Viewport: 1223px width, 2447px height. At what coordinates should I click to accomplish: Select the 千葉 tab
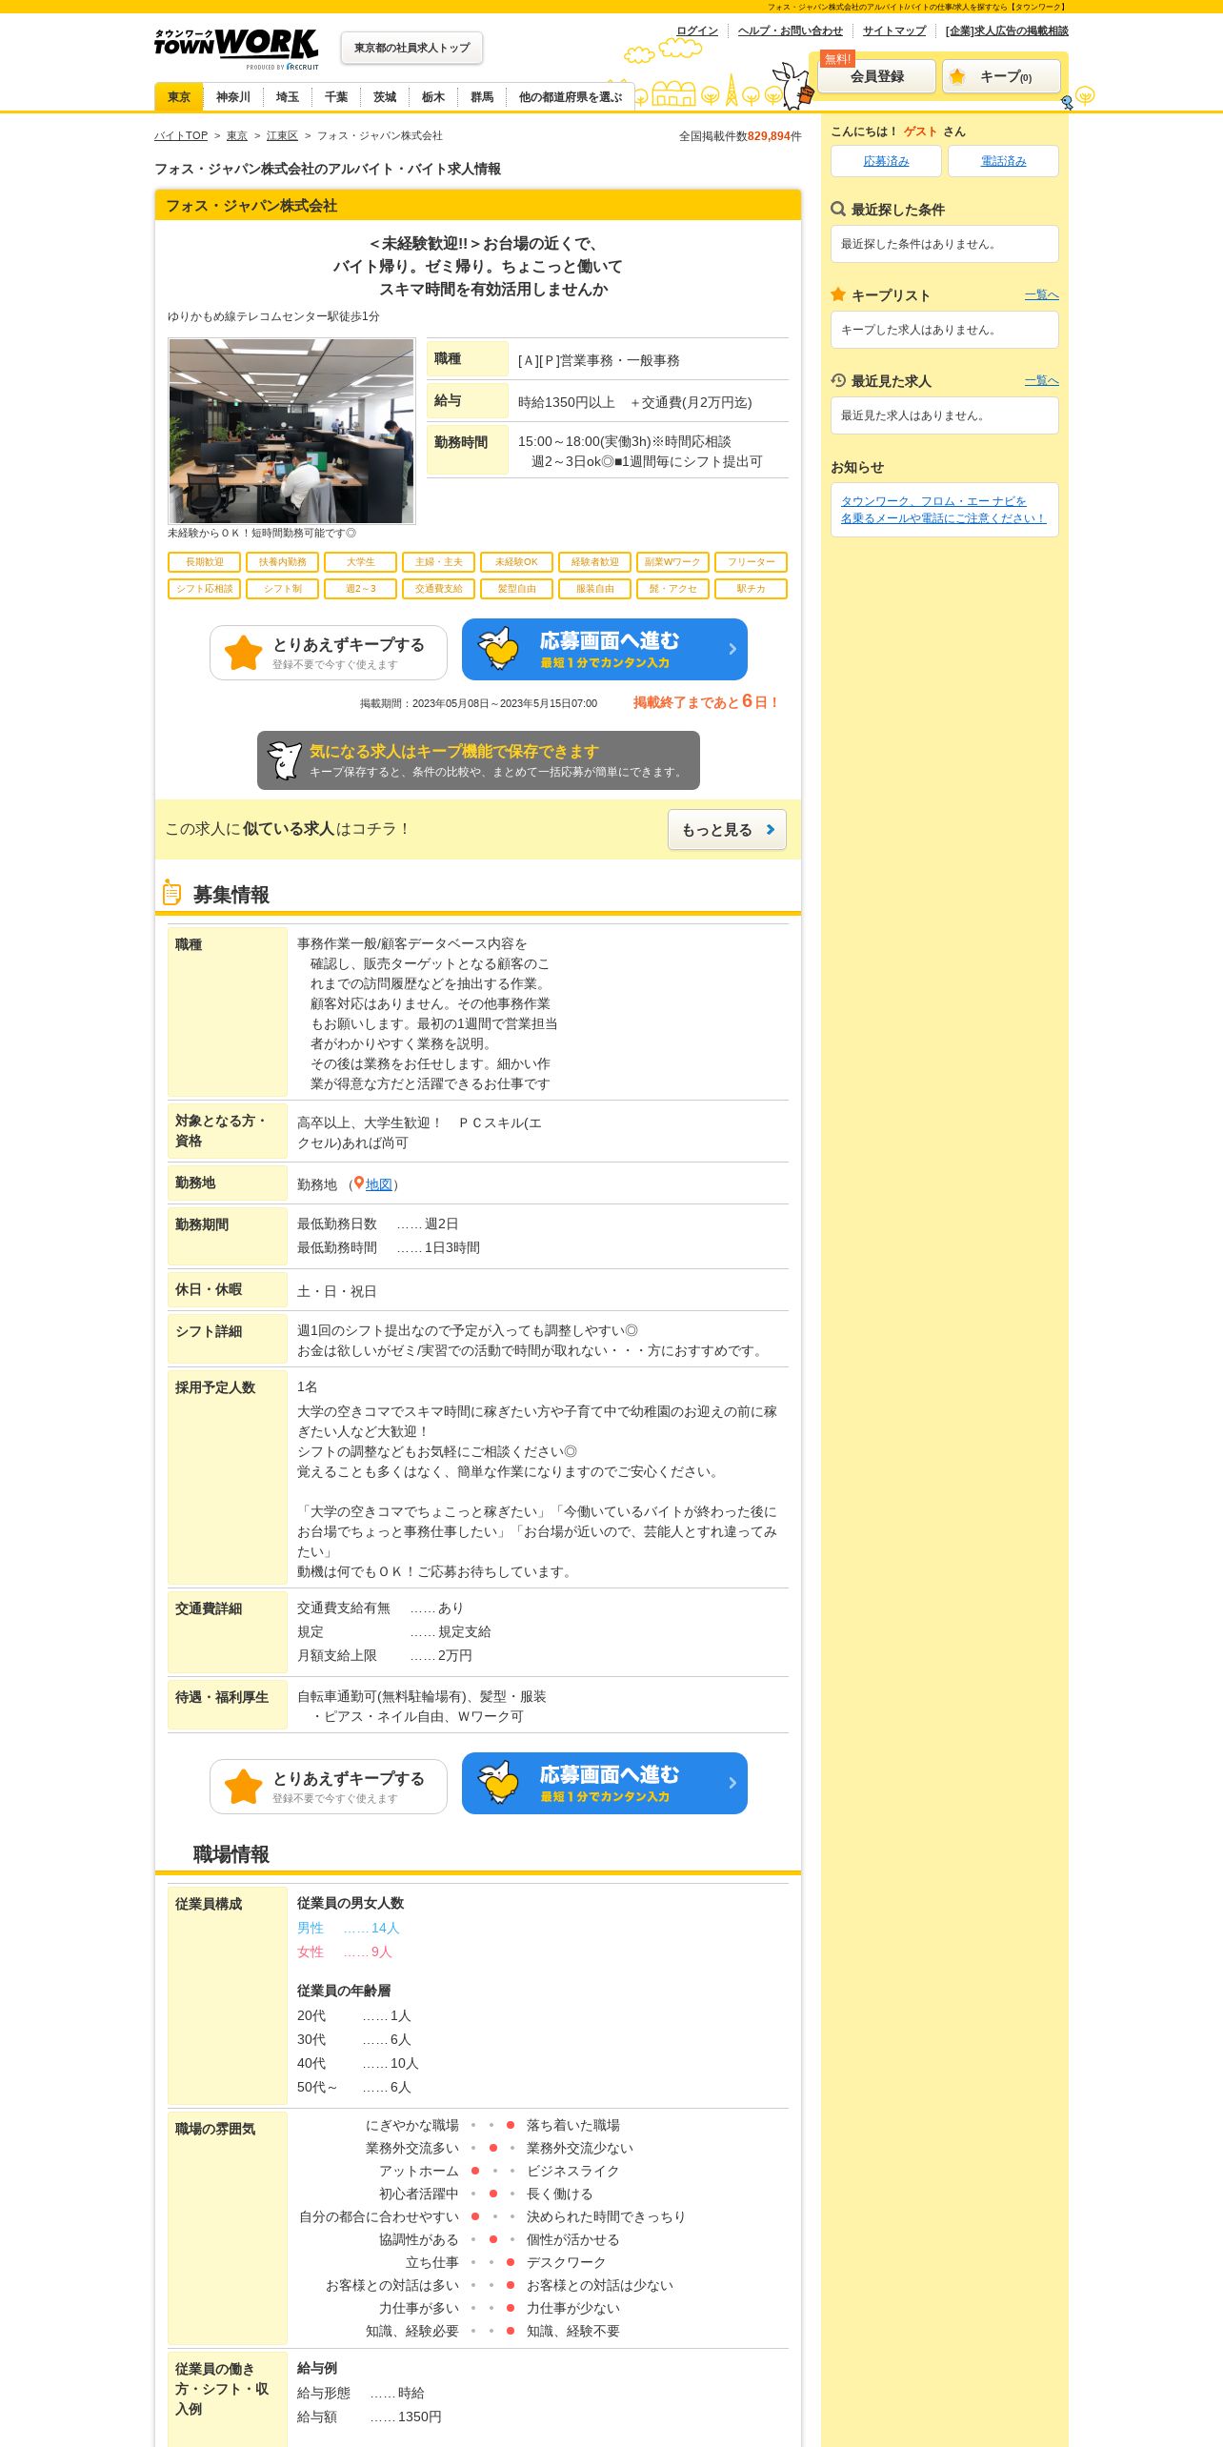(335, 97)
